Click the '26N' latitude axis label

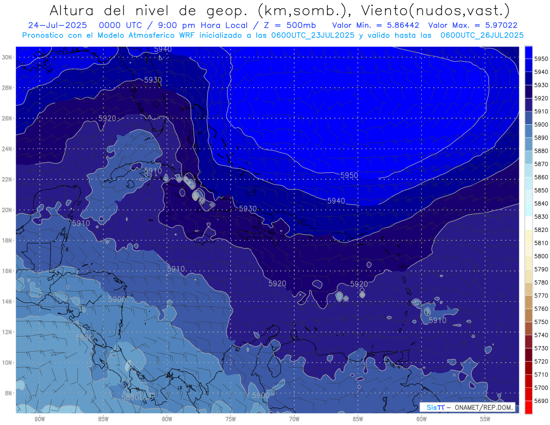[7, 118]
